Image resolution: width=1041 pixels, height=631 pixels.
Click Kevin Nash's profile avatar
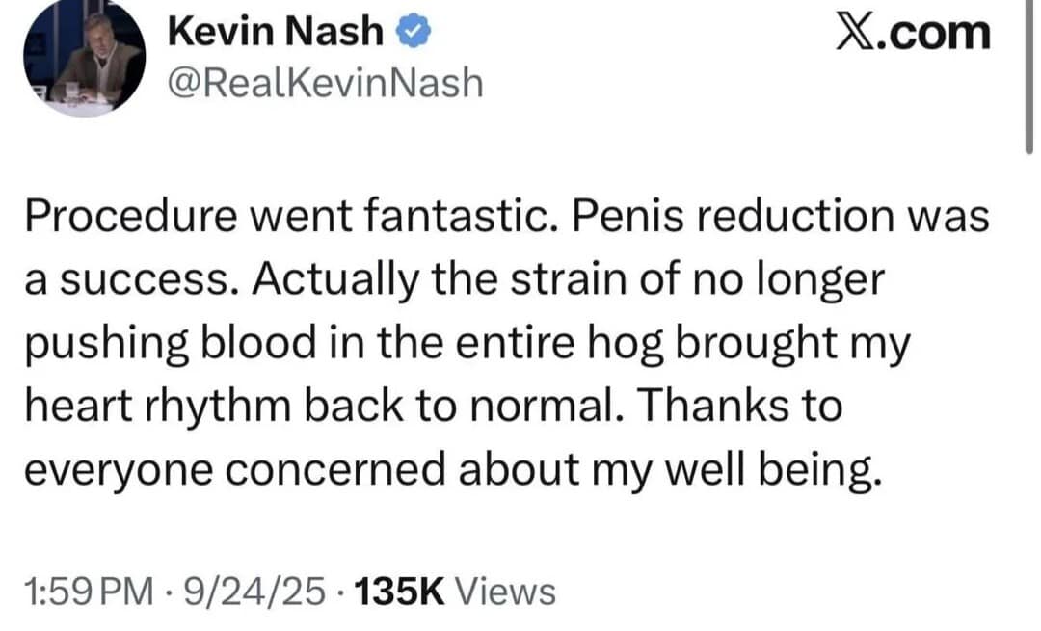pyautogui.click(x=84, y=60)
